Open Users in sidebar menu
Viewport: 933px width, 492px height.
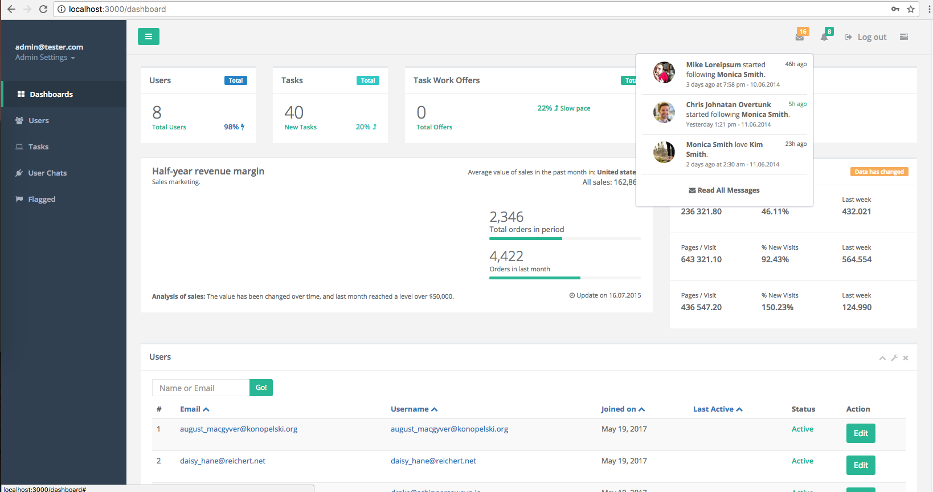(64, 120)
